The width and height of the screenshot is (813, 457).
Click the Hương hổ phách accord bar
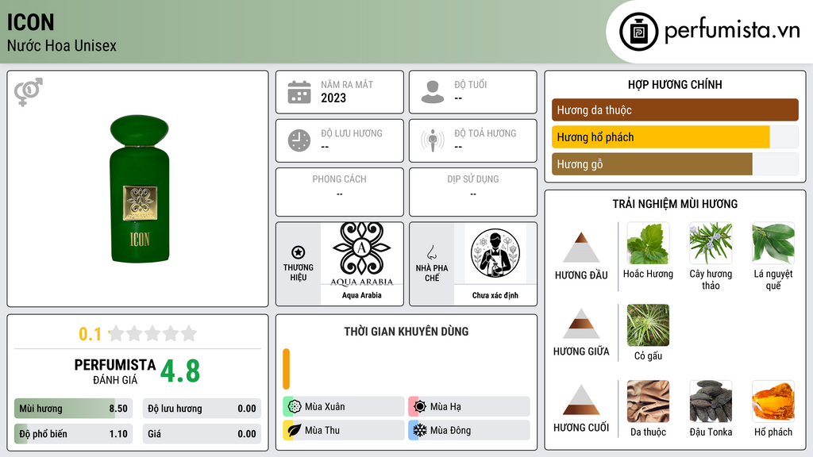click(675, 137)
